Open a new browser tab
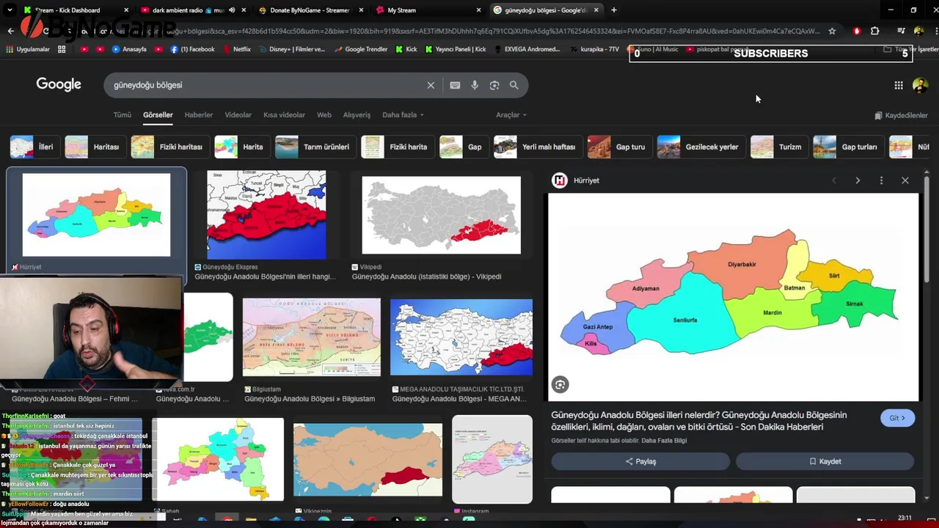 tap(613, 10)
